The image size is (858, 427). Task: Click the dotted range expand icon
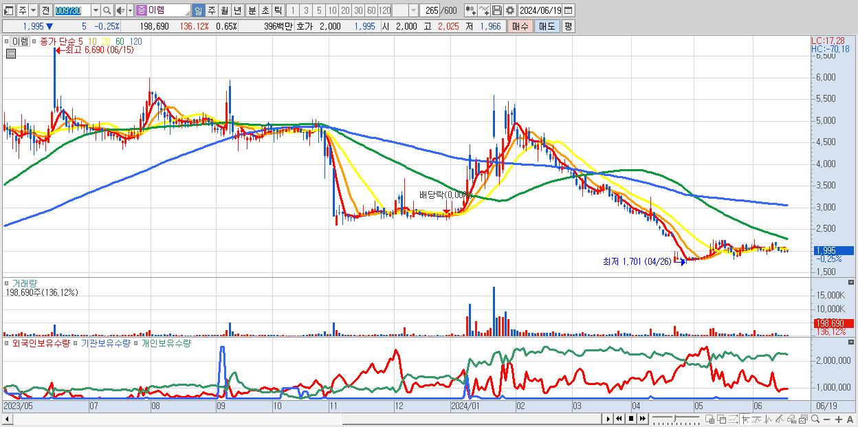733,419
